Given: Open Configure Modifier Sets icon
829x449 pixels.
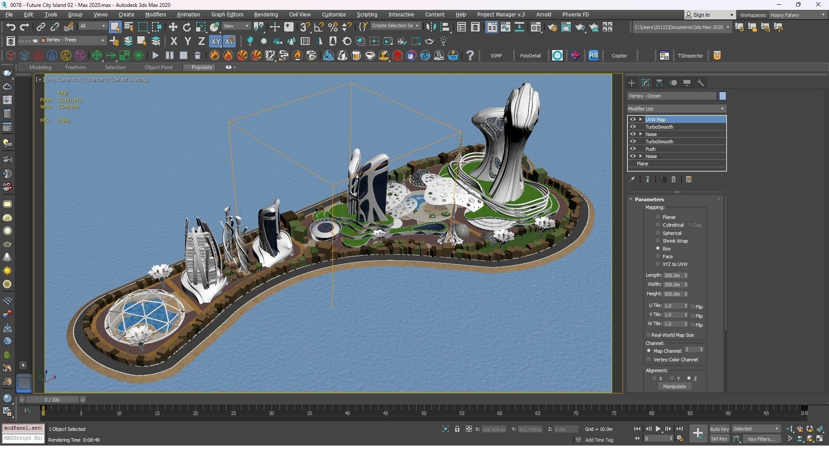Looking at the screenshot, I should (x=689, y=179).
